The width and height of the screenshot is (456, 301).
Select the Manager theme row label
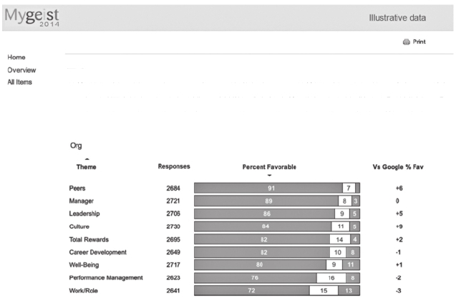click(82, 201)
